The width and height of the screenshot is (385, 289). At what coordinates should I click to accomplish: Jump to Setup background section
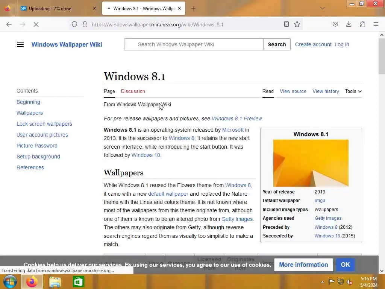tap(38, 157)
